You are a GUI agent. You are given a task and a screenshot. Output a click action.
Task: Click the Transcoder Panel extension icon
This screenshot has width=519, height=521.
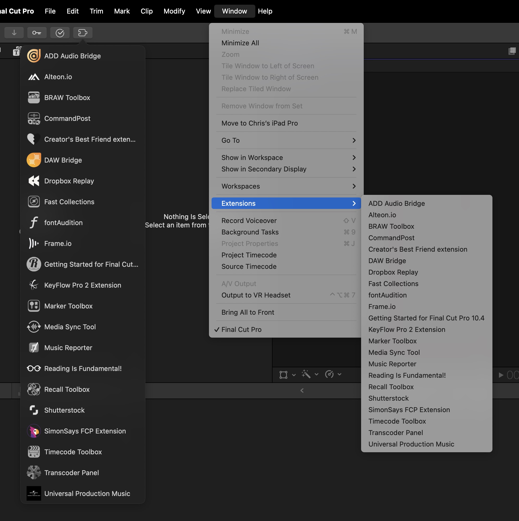tap(33, 472)
